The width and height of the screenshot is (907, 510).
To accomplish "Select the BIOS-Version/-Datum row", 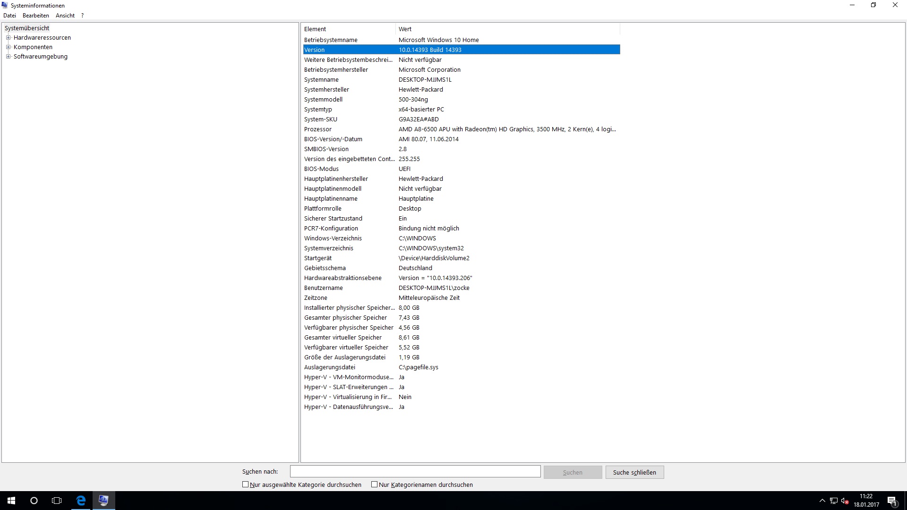I will pyautogui.click(x=462, y=139).
